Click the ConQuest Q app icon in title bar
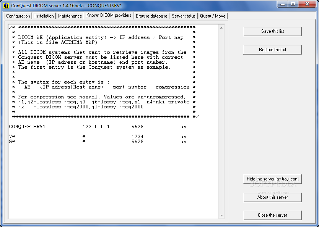This screenshot has width=319, height=227. (x=6, y=5)
